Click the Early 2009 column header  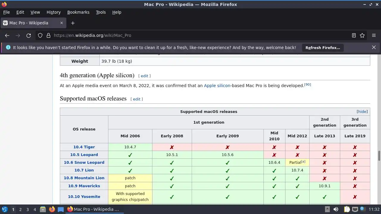point(228,136)
